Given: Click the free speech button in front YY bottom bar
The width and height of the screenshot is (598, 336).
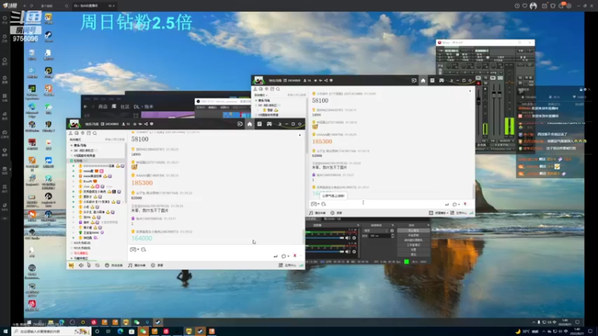Looking at the screenshot, I should pyautogui.click(x=114, y=265).
